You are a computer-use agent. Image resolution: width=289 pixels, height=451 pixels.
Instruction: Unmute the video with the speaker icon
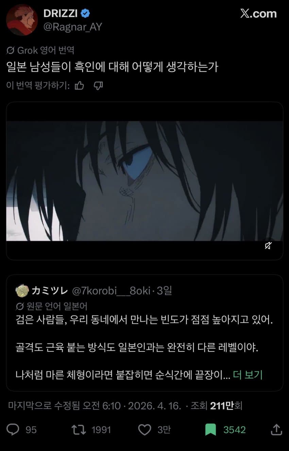[268, 245]
